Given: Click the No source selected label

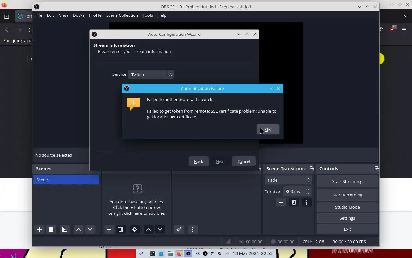Looking at the screenshot, I should tap(54, 155).
